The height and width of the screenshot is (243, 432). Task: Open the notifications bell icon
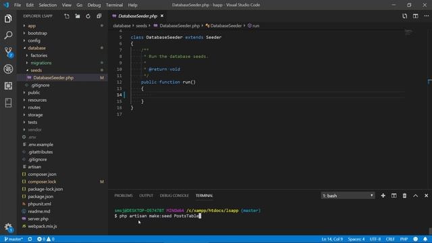click(425, 239)
